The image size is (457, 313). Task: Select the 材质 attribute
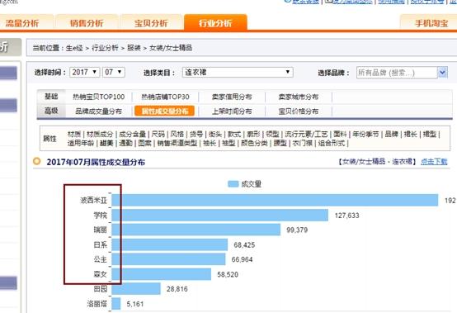pyautogui.click(x=74, y=134)
